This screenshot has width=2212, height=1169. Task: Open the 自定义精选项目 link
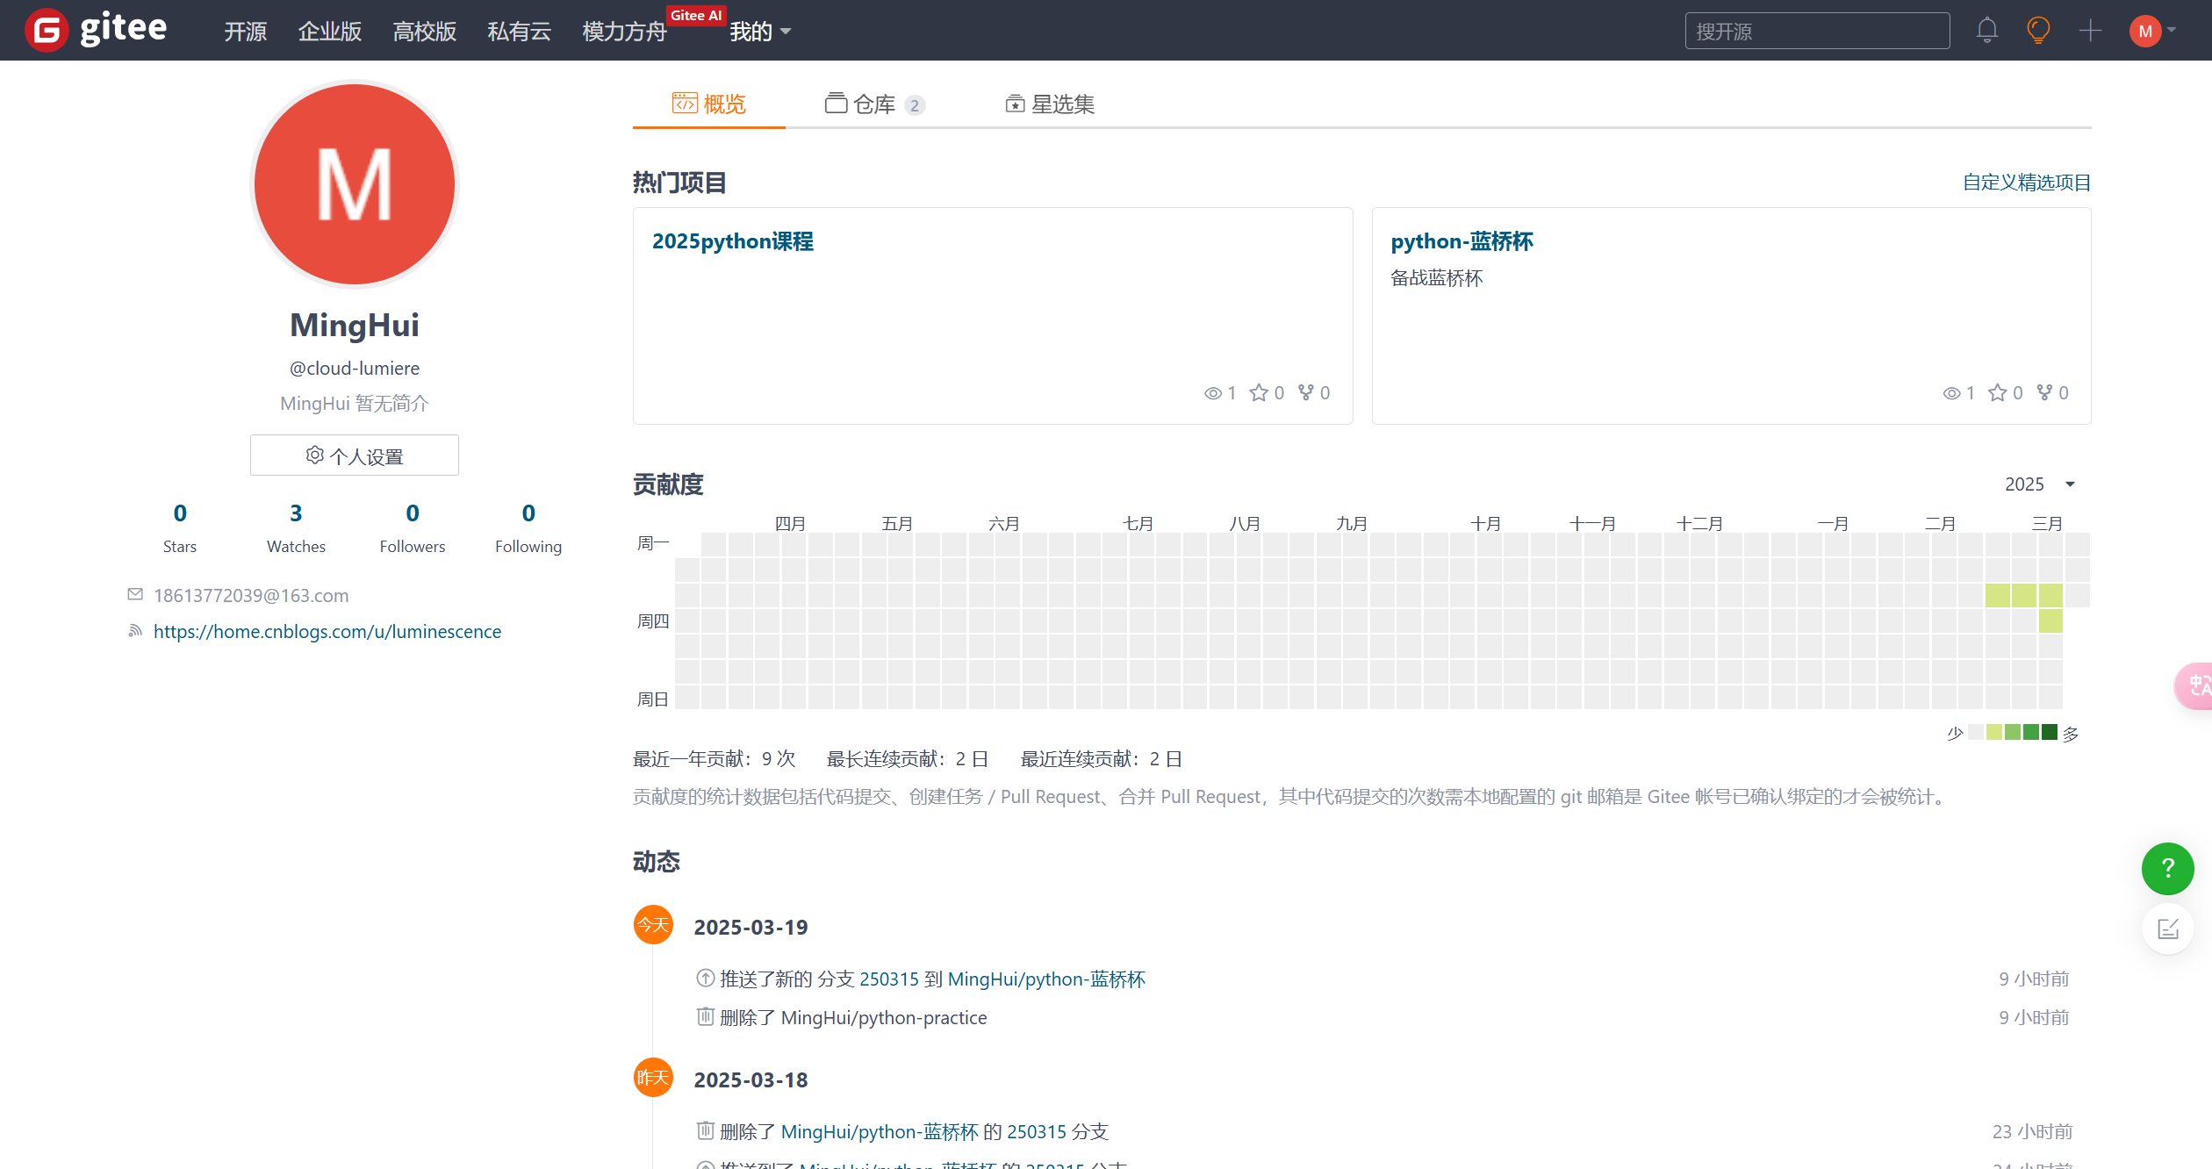[2026, 183]
